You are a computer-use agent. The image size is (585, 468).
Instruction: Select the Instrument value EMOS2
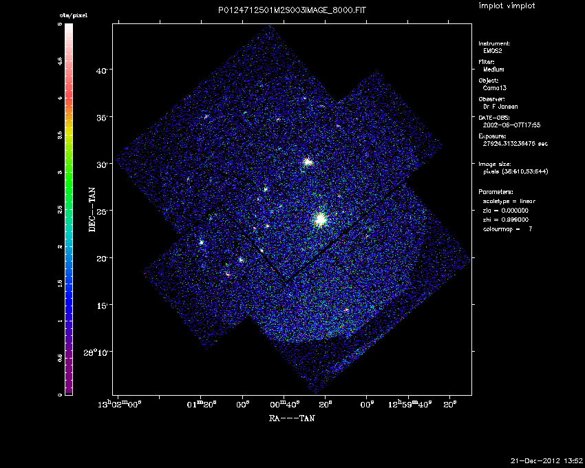[x=493, y=51]
